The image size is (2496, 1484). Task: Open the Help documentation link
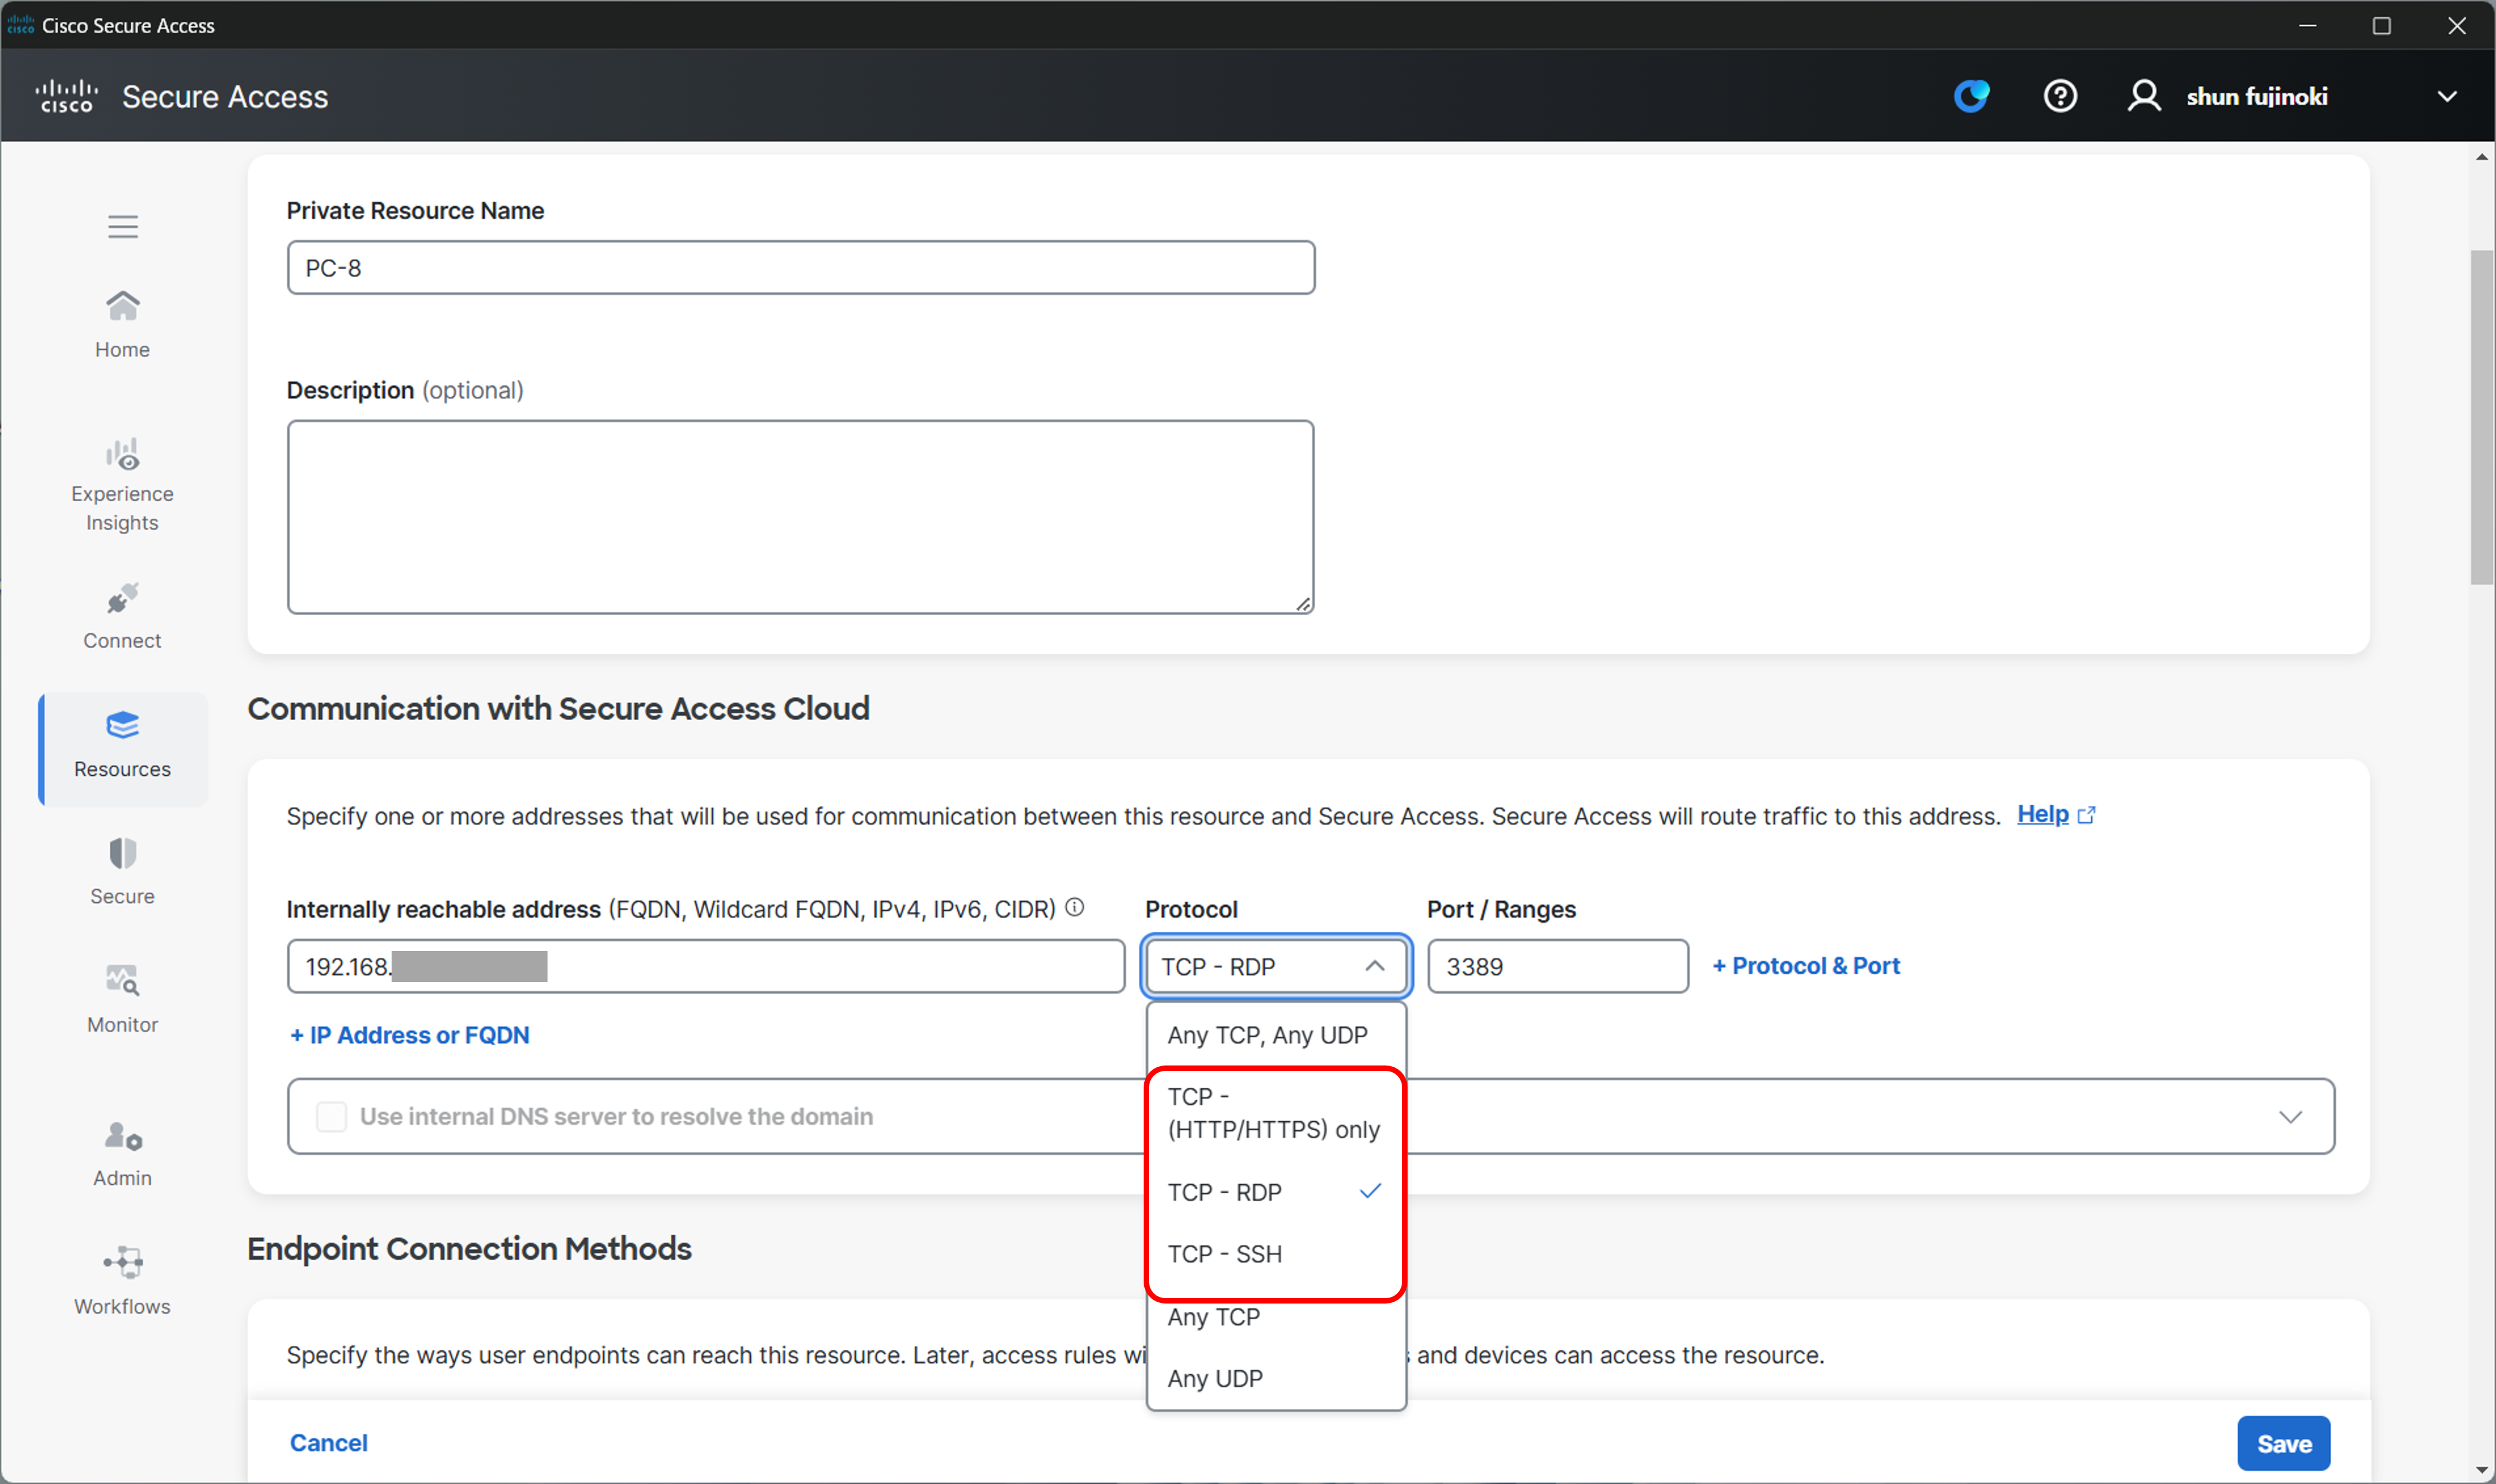pos(2042,814)
